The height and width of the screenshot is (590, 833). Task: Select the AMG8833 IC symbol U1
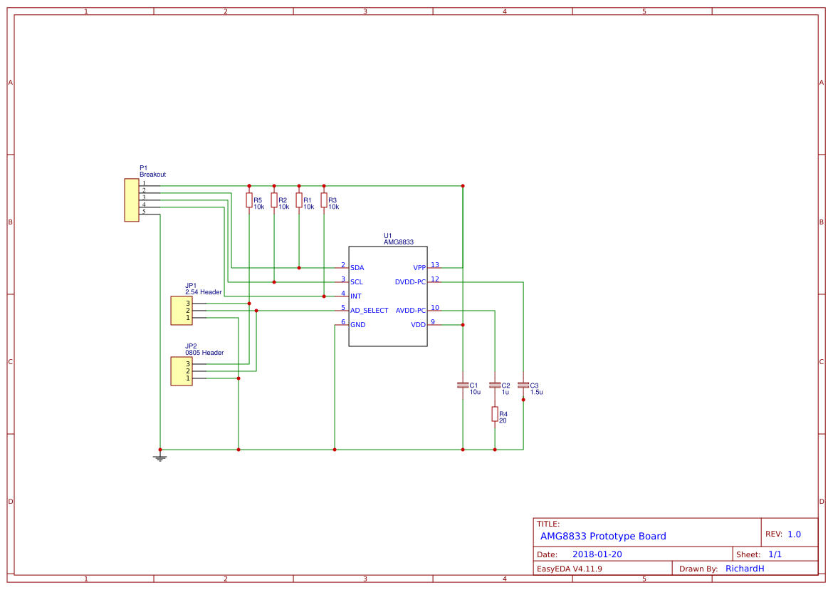coord(388,296)
